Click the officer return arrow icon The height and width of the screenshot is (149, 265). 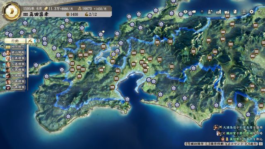coord(210,12)
